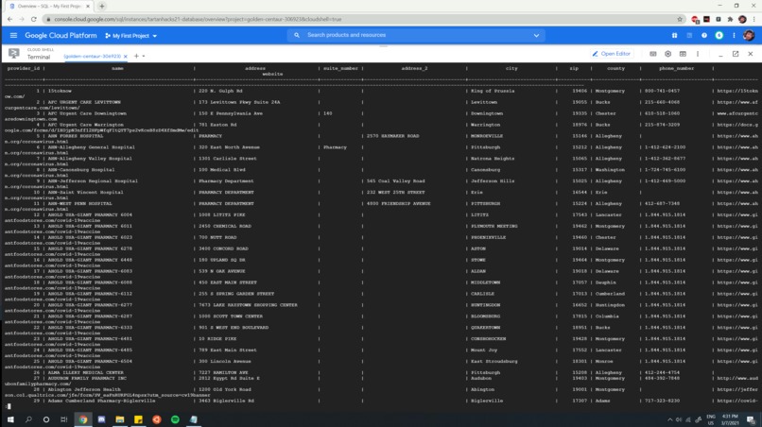Go back in the browser
The image size is (762, 427).
[x=10, y=20]
